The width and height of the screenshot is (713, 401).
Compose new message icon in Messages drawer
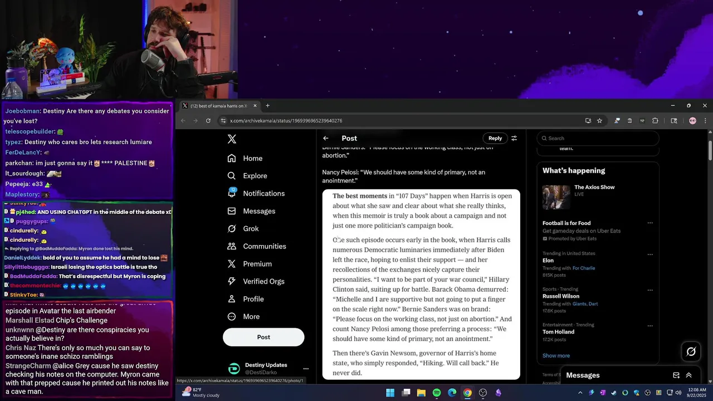pos(676,375)
